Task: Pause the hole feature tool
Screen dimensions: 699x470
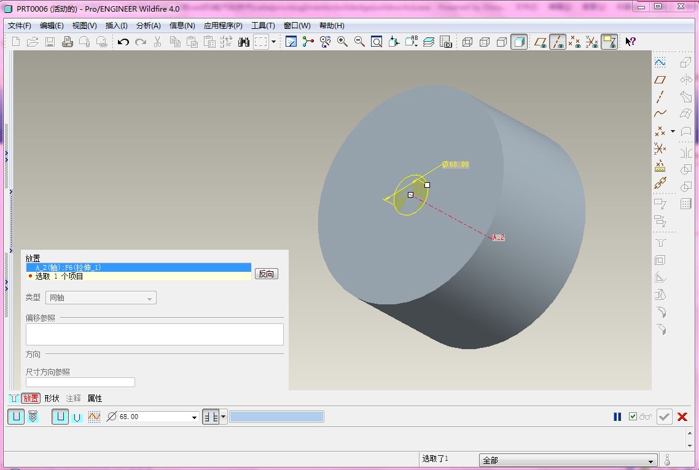Action: click(617, 417)
